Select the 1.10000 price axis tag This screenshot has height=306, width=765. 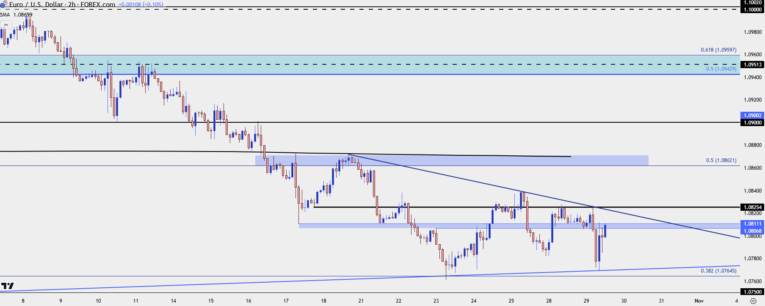pos(752,9)
